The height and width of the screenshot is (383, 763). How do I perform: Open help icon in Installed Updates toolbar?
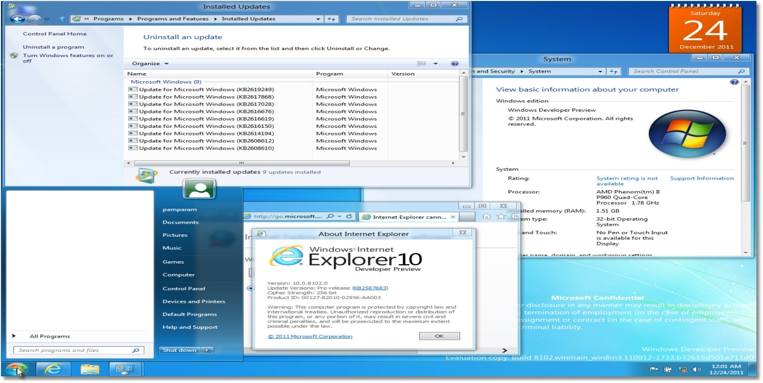[455, 64]
